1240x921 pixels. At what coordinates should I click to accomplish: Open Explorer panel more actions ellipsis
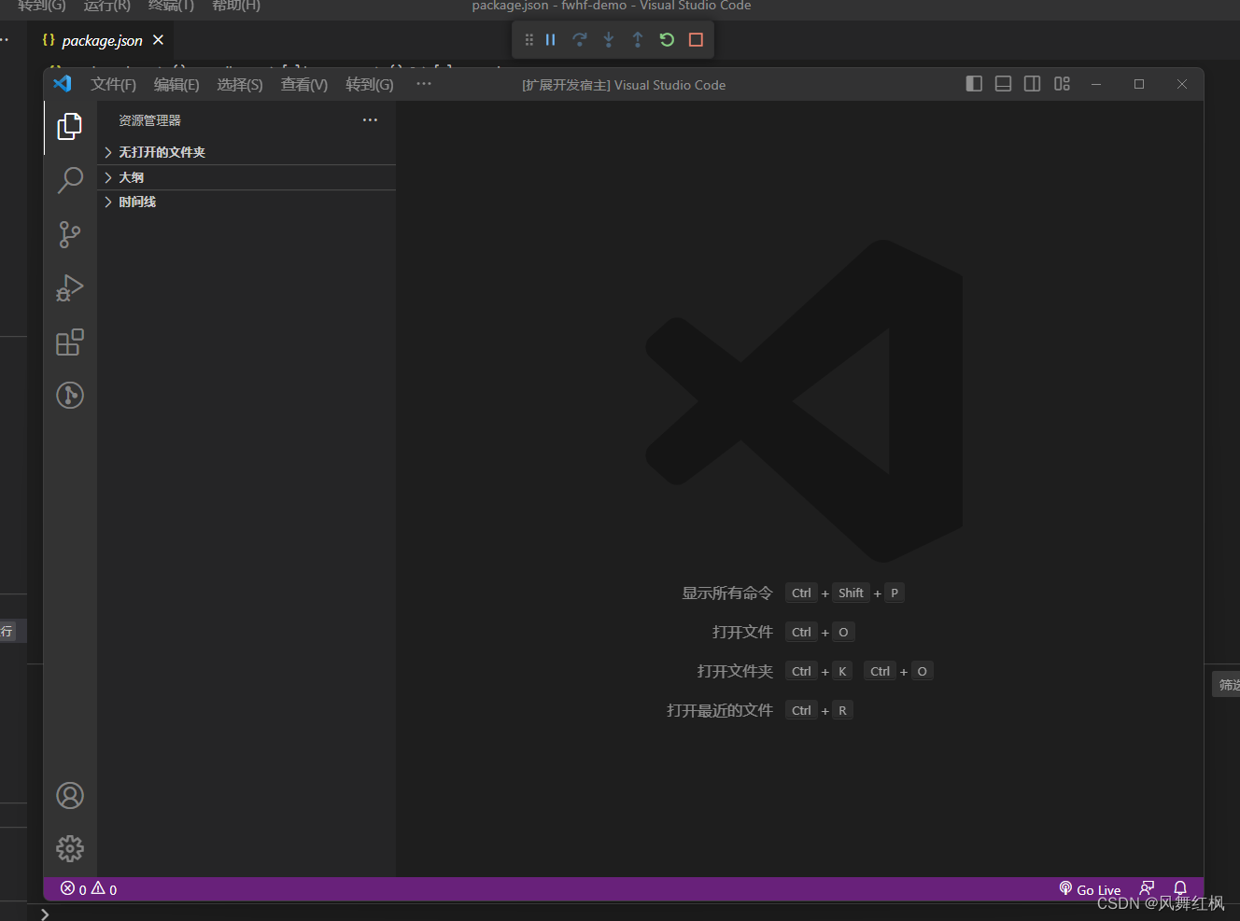pos(370,120)
